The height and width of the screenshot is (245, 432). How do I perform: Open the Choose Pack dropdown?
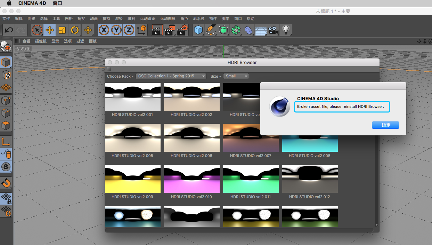coord(171,76)
